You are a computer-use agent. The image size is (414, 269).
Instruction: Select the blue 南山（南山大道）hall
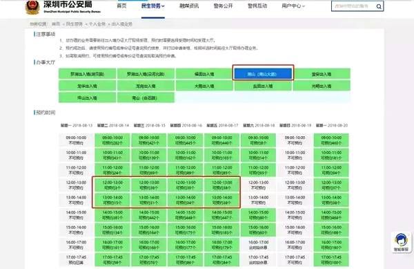point(263,74)
